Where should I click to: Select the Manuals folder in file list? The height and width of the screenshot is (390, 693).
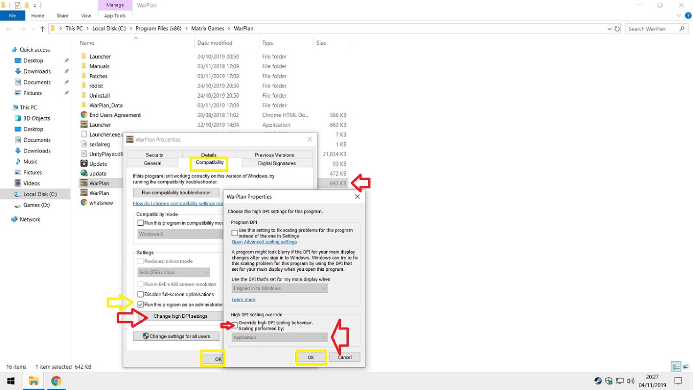point(99,66)
